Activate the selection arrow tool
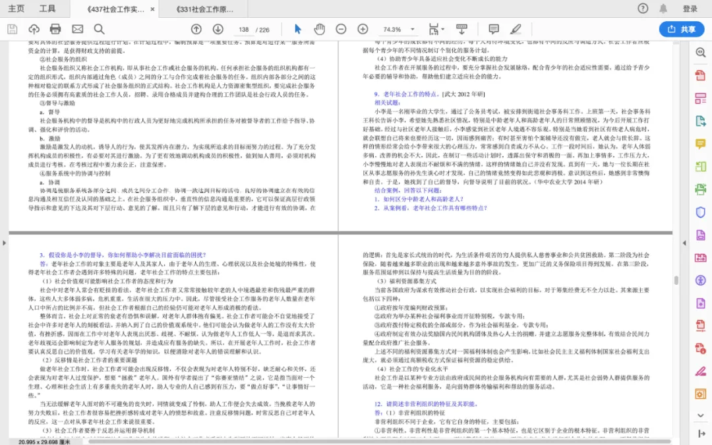 (x=298, y=29)
